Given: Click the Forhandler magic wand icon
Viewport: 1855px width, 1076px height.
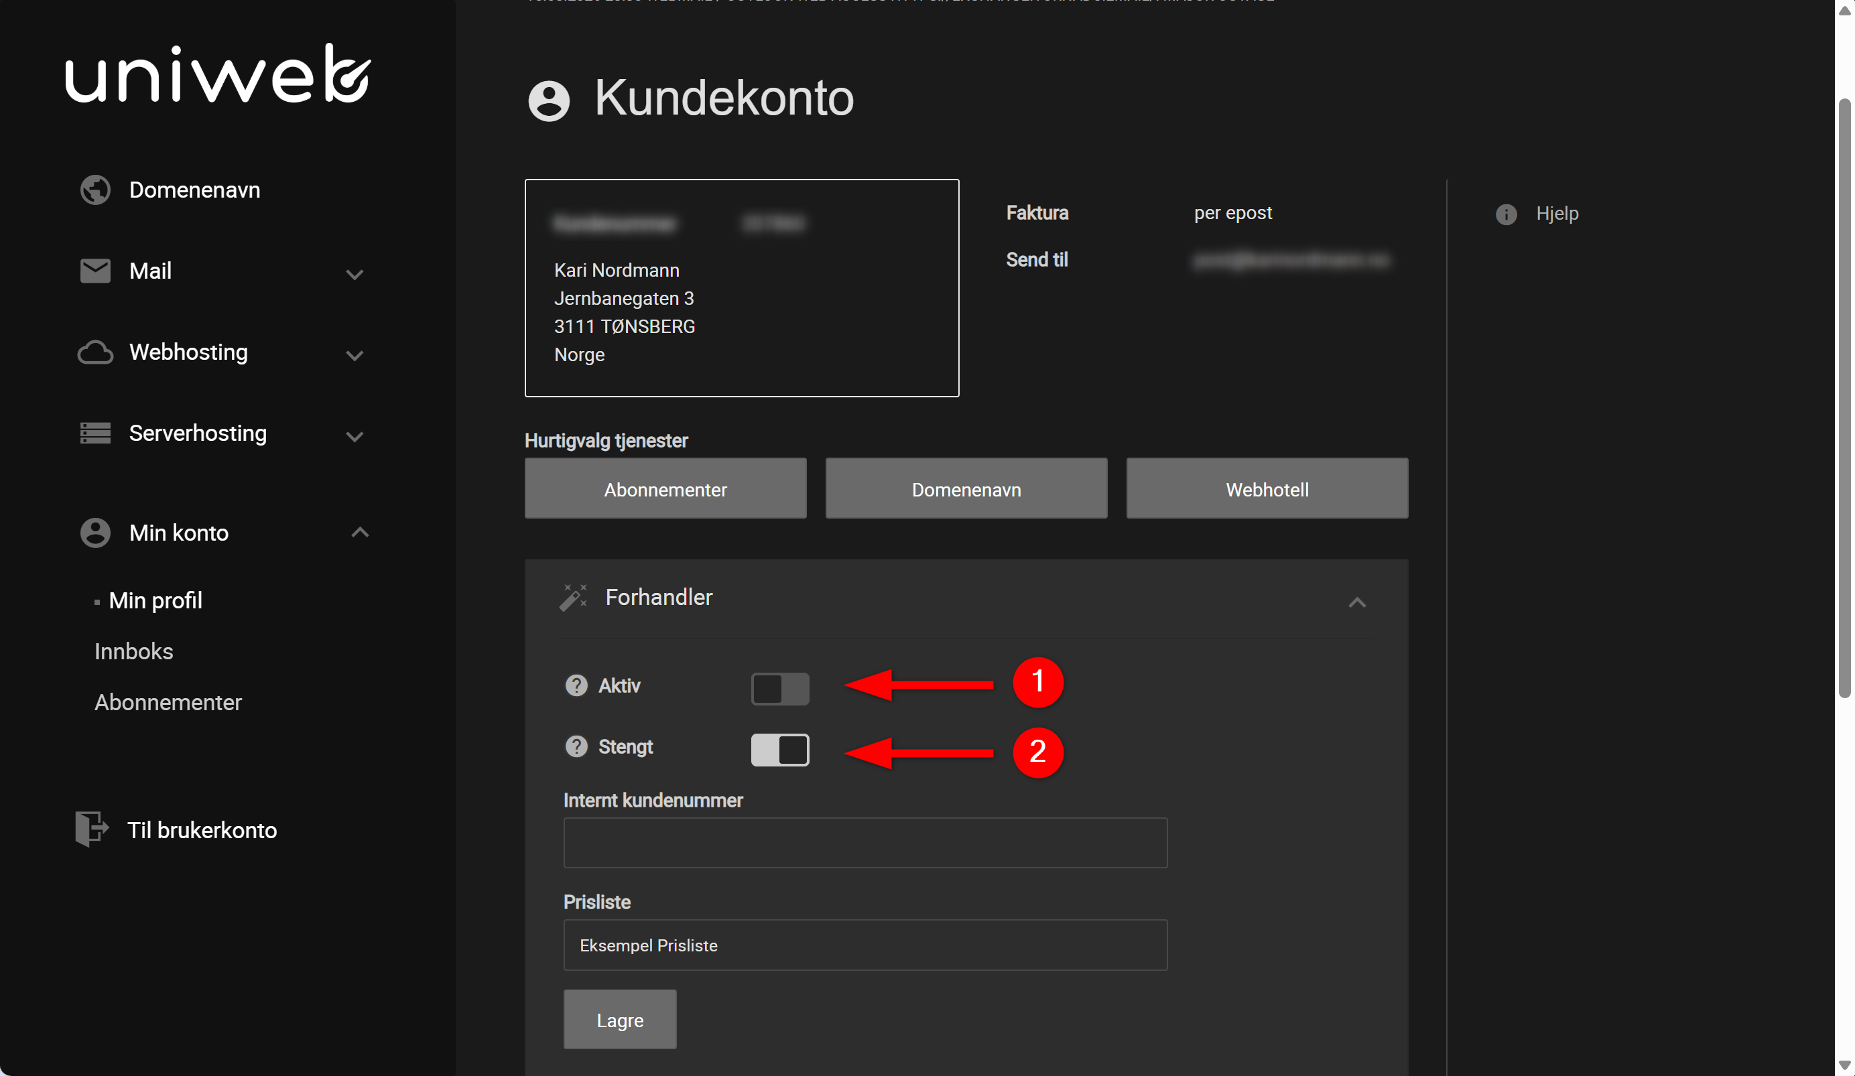Looking at the screenshot, I should [573, 597].
